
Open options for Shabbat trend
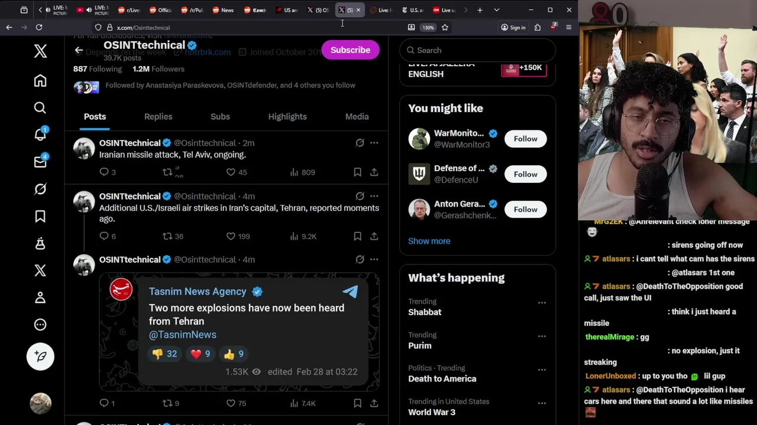542,303
